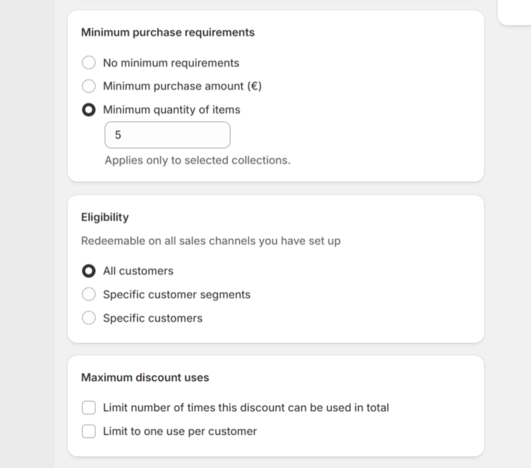Click the minimum quantity input showing 5

[x=167, y=135]
